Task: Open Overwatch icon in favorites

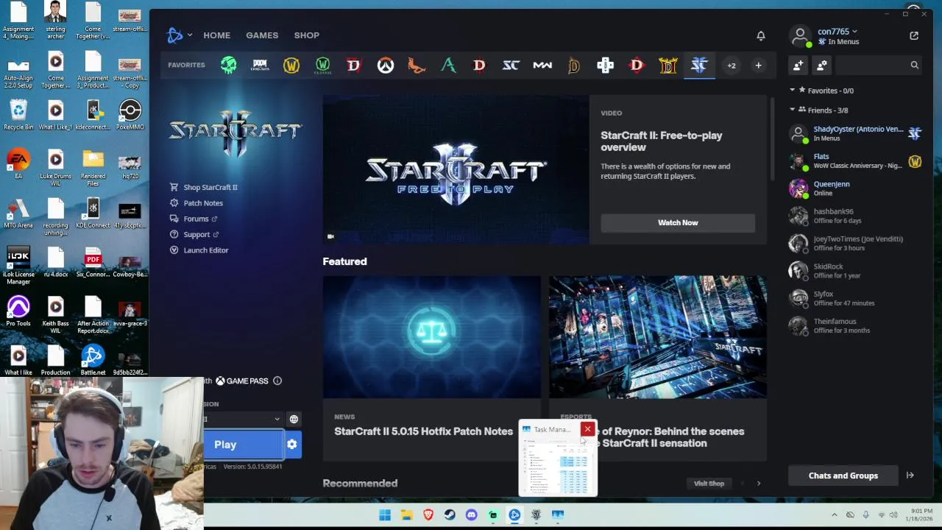Action: click(386, 66)
